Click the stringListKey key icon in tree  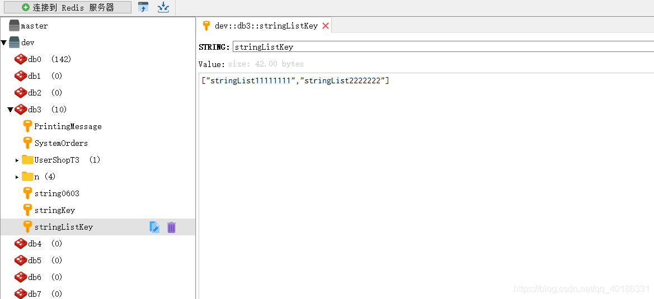click(27, 227)
